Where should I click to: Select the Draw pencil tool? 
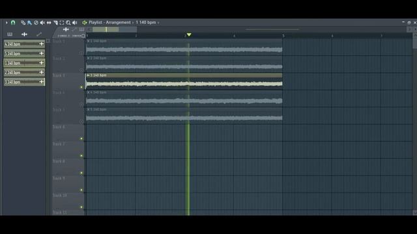[x=23, y=23]
